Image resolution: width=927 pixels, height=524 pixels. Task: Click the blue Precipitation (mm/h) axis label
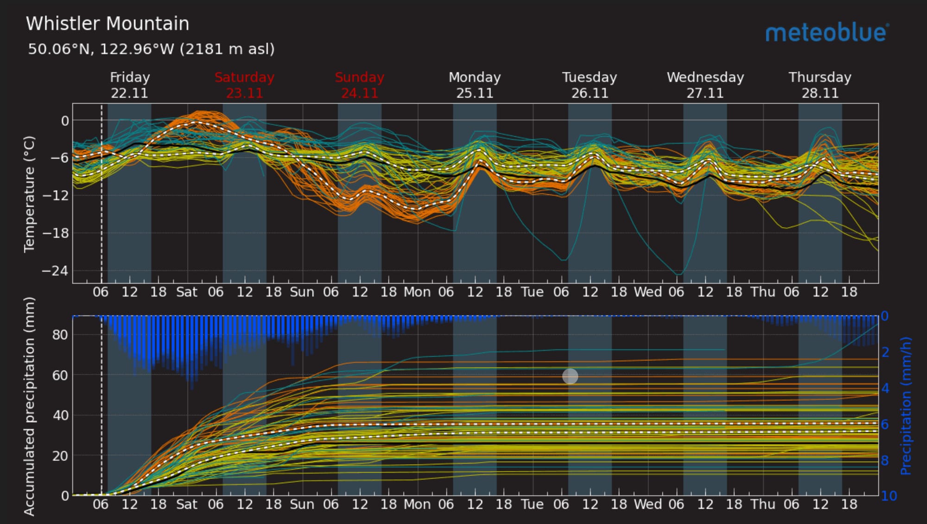(x=906, y=406)
